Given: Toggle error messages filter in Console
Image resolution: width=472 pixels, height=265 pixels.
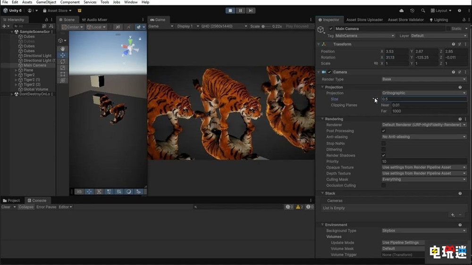Looking at the screenshot, I should (310, 207).
